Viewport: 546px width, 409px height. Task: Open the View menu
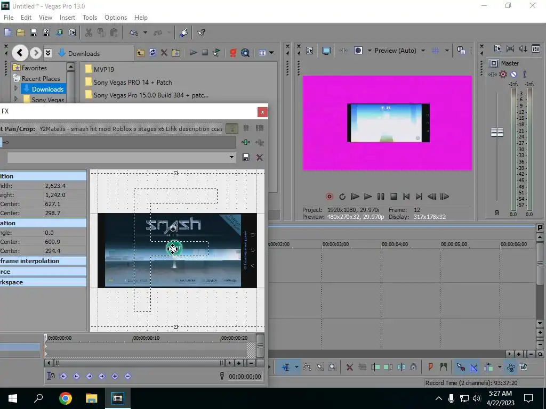[x=45, y=18]
